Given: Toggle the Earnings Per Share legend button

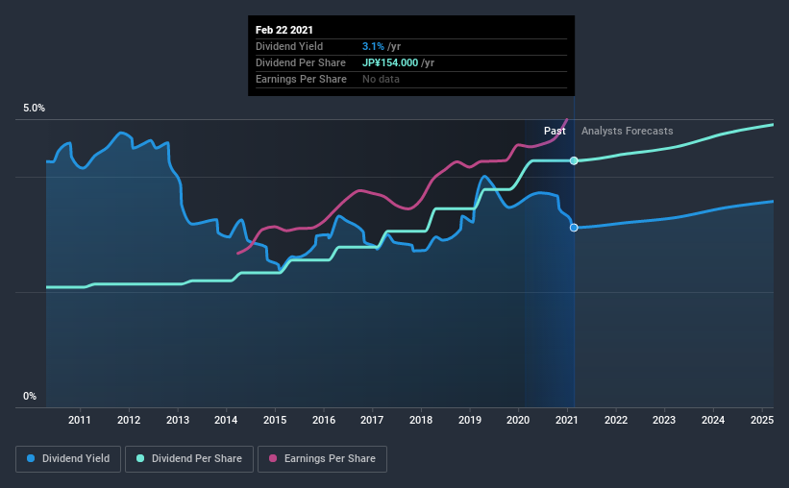Looking at the screenshot, I should 323,459.
